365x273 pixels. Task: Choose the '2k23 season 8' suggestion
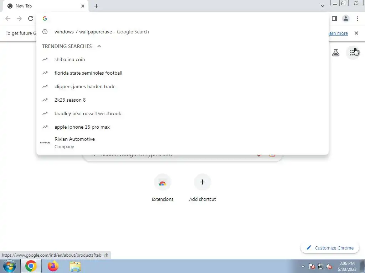[182, 100]
